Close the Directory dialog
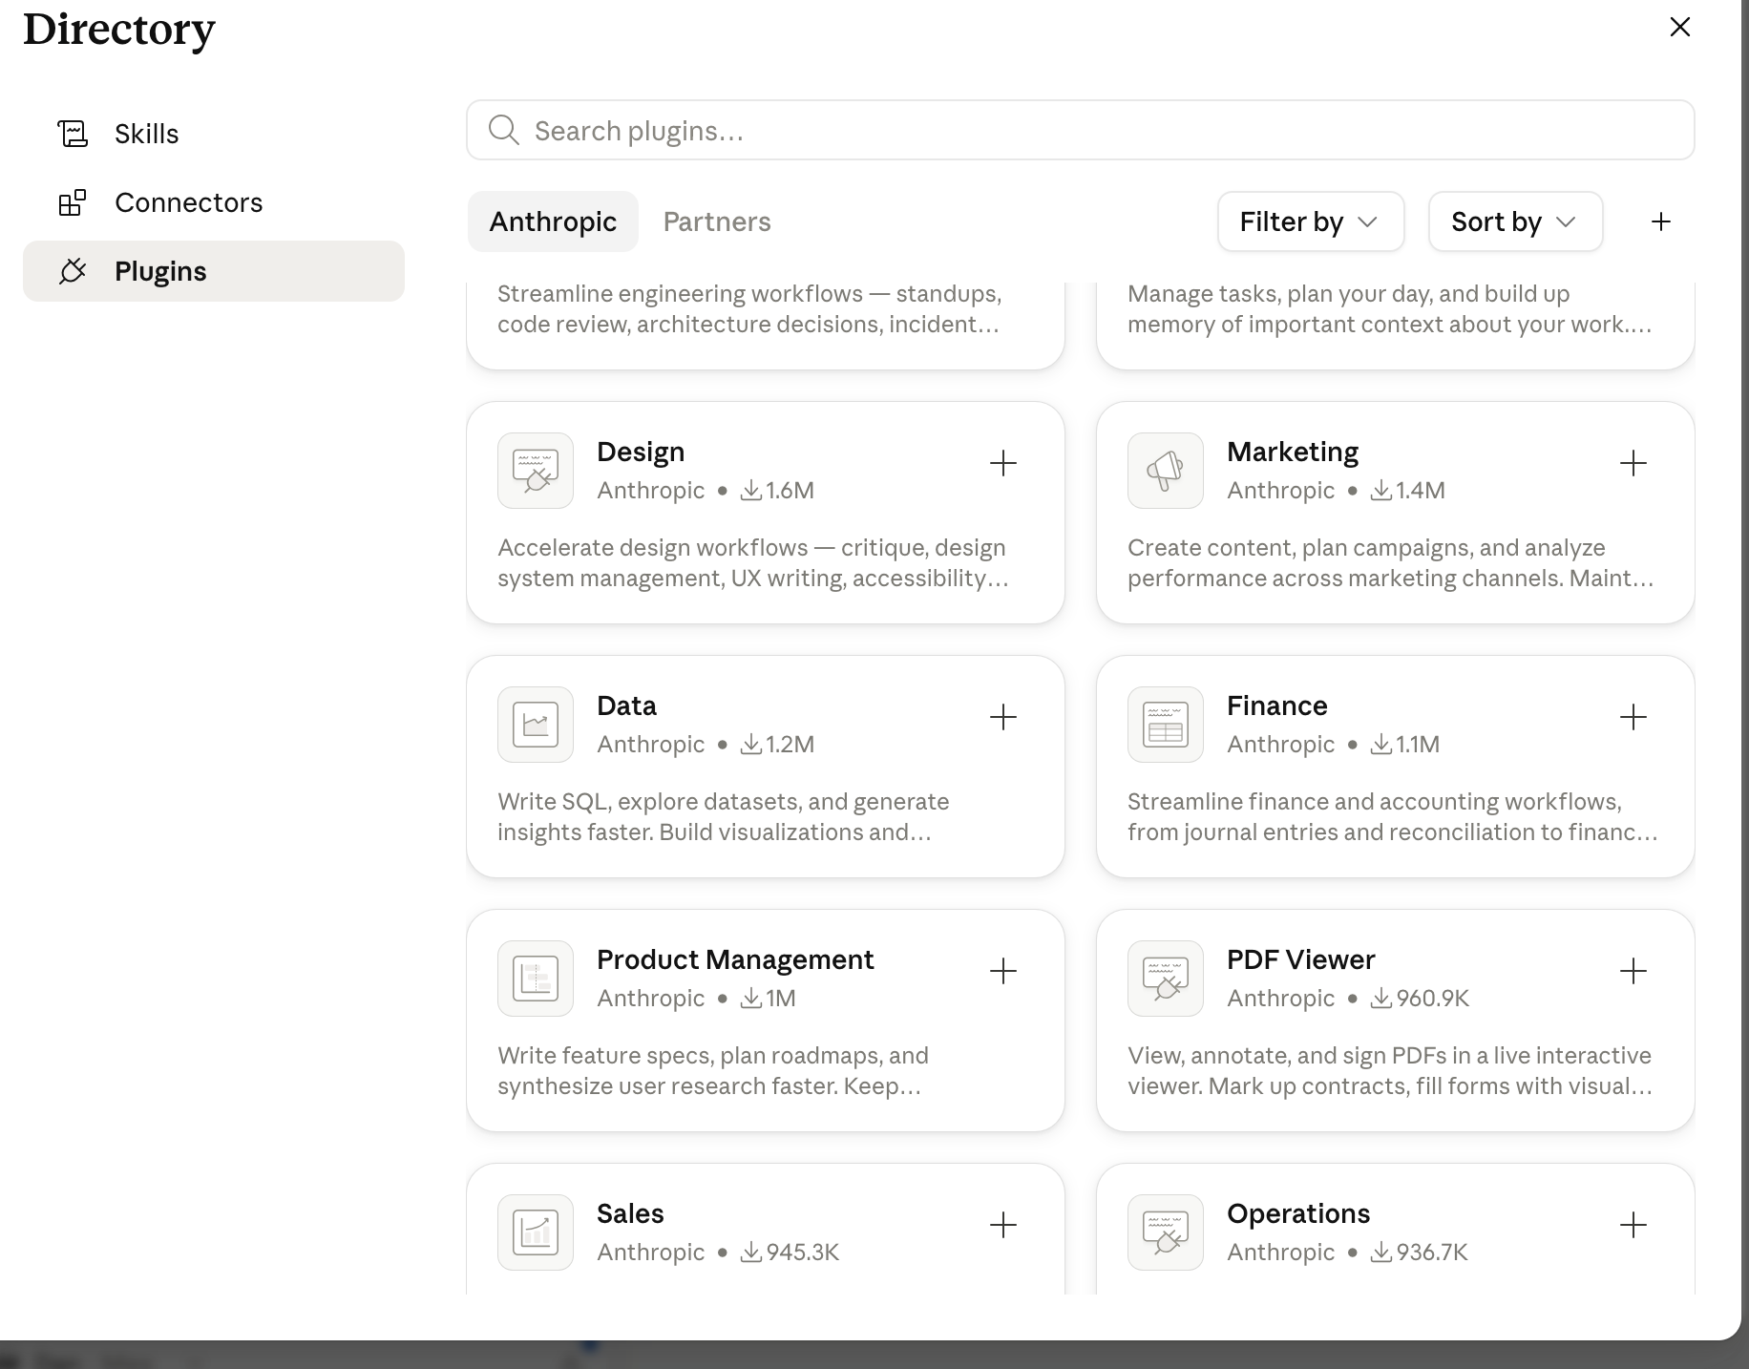The width and height of the screenshot is (1749, 1369). (x=1680, y=27)
